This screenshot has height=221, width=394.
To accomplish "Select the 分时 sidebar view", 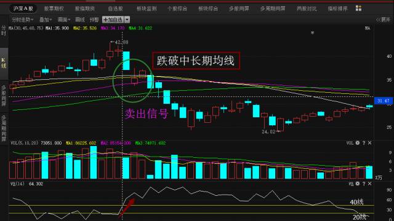I will pyautogui.click(x=4, y=31).
